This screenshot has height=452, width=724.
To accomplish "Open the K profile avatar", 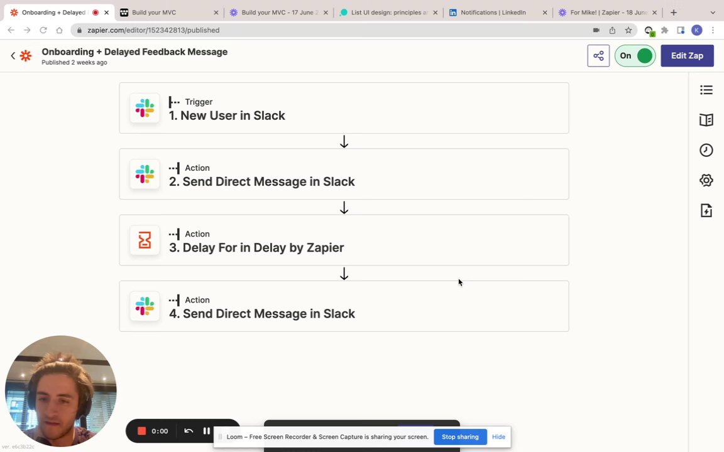I will (x=697, y=30).
